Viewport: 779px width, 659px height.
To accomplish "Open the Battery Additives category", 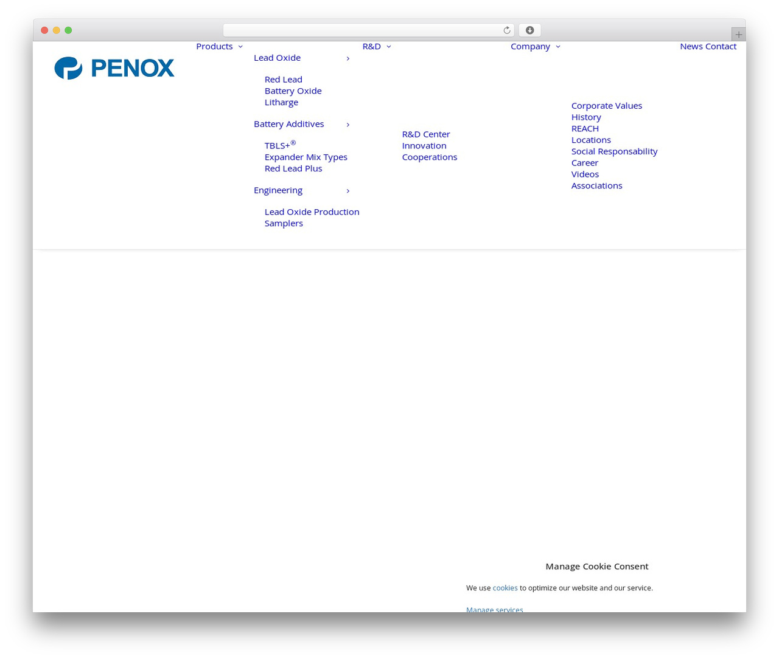I will [289, 124].
